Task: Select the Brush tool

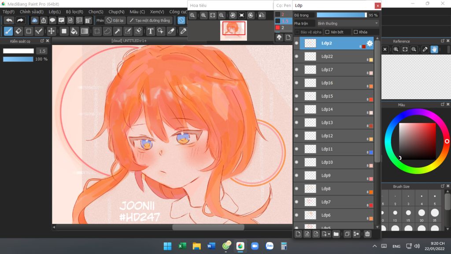Action: tap(8, 31)
